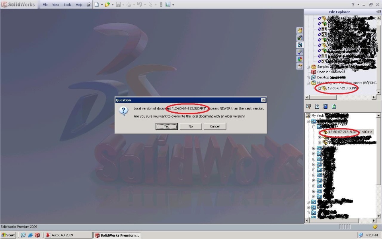The image size is (382, 239).
Task: Select File Explorer tab in task pane
Action: pyautogui.click(x=300, y=45)
